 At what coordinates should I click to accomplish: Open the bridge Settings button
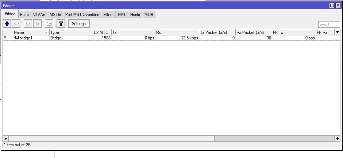point(79,24)
